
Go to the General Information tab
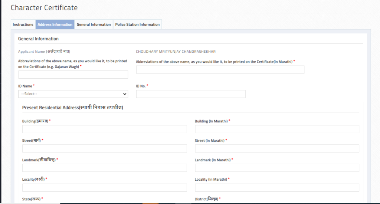coord(94,24)
